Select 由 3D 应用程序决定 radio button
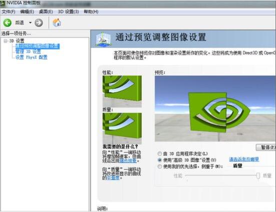This screenshot has height=212, width=276. click(x=160, y=153)
